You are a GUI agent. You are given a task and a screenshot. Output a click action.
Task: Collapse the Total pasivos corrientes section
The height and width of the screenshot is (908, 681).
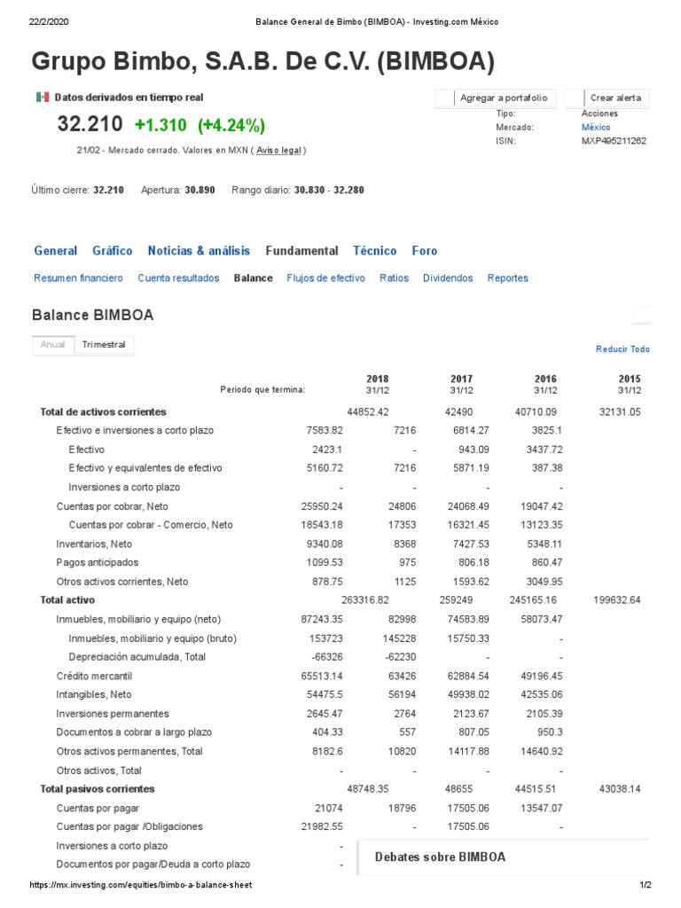[x=98, y=788]
